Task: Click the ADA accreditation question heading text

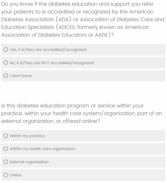Action: coord(83,19)
